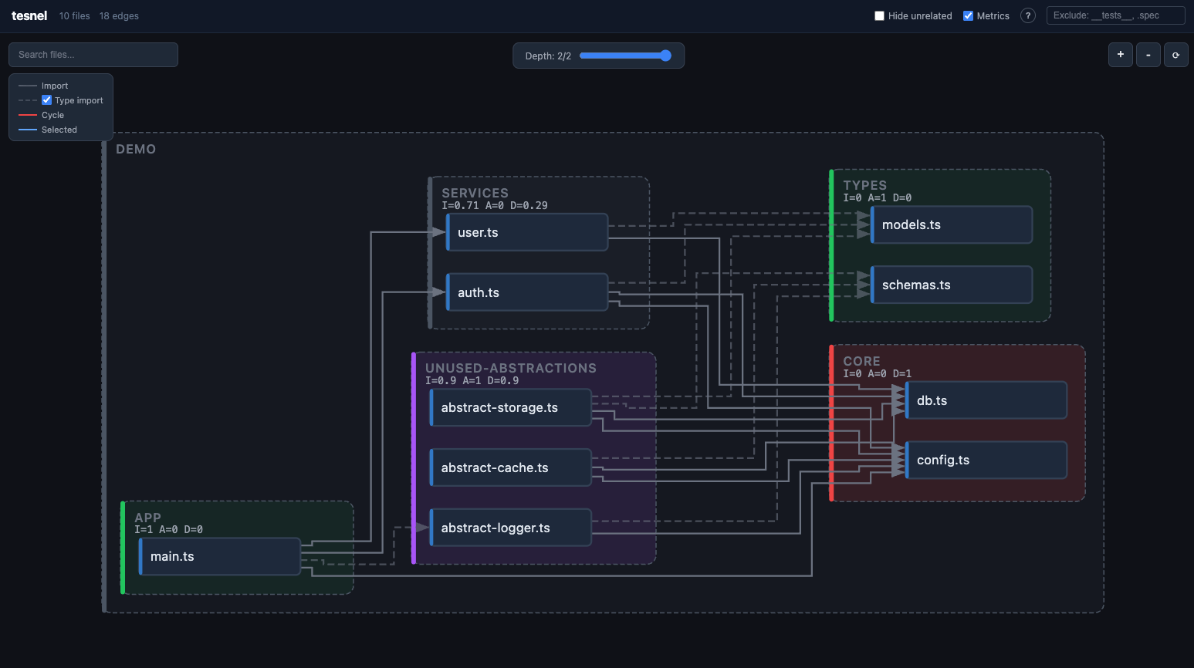Reset the graph view with refresh icon
Viewport: 1194px width, 668px height.
point(1176,55)
